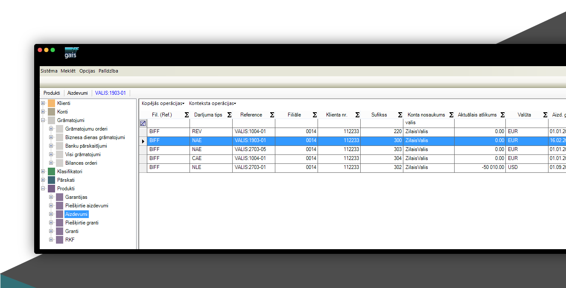
Task: Click the sigma icon in Fil. (Ref.) header
Action: [x=187, y=115]
